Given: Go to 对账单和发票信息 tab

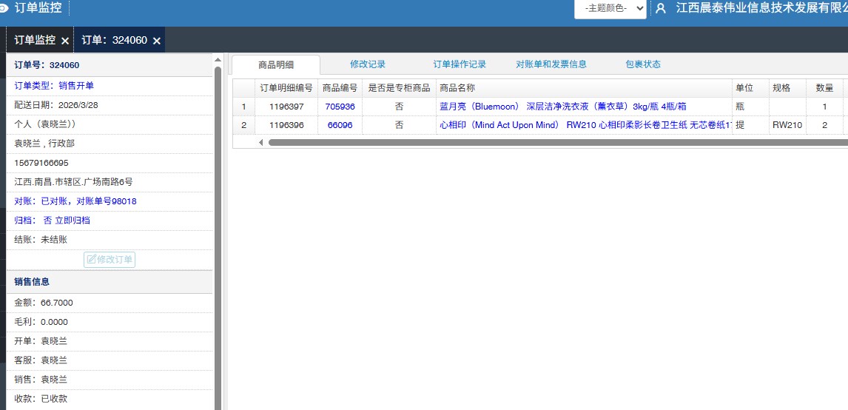Looking at the screenshot, I should click(x=551, y=64).
